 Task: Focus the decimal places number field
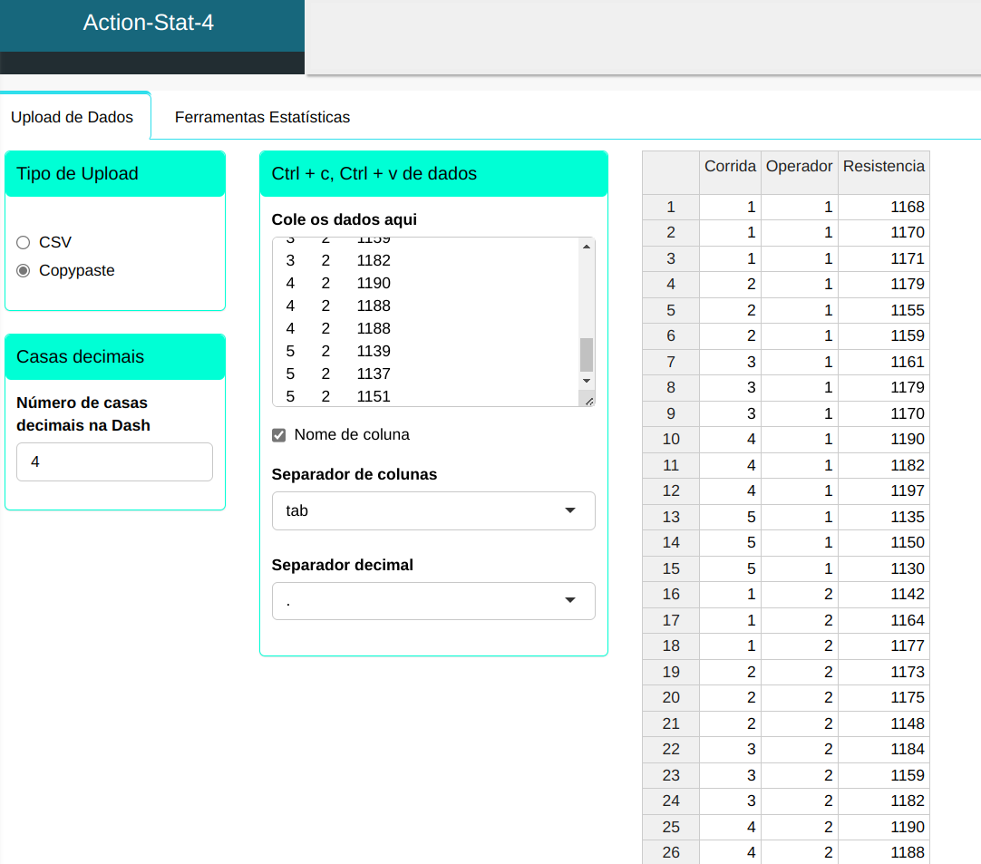(114, 462)
